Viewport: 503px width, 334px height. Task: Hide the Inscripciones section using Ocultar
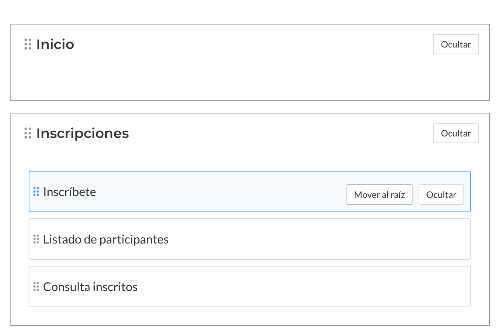(456, 133)
